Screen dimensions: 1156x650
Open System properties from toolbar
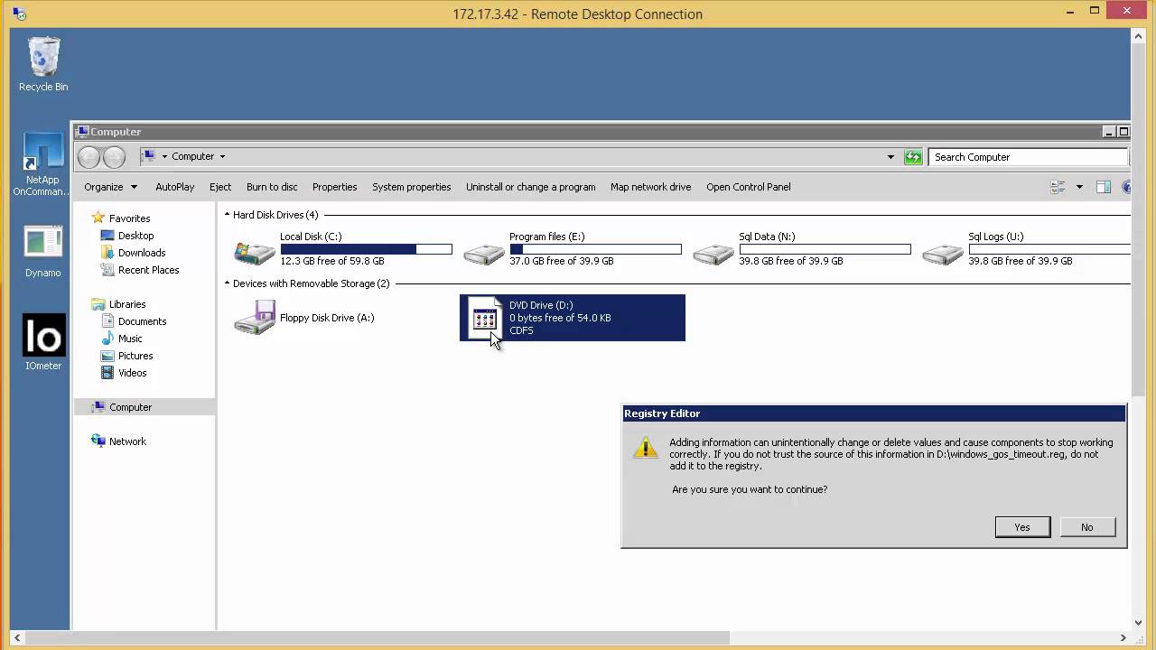click(411, 187)
